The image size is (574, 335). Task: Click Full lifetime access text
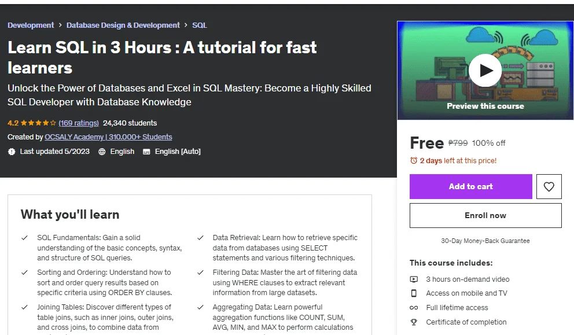click(x=457, y=308)
